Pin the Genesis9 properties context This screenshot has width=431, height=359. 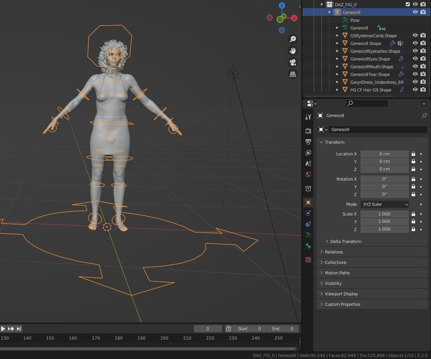pos(424,116)
